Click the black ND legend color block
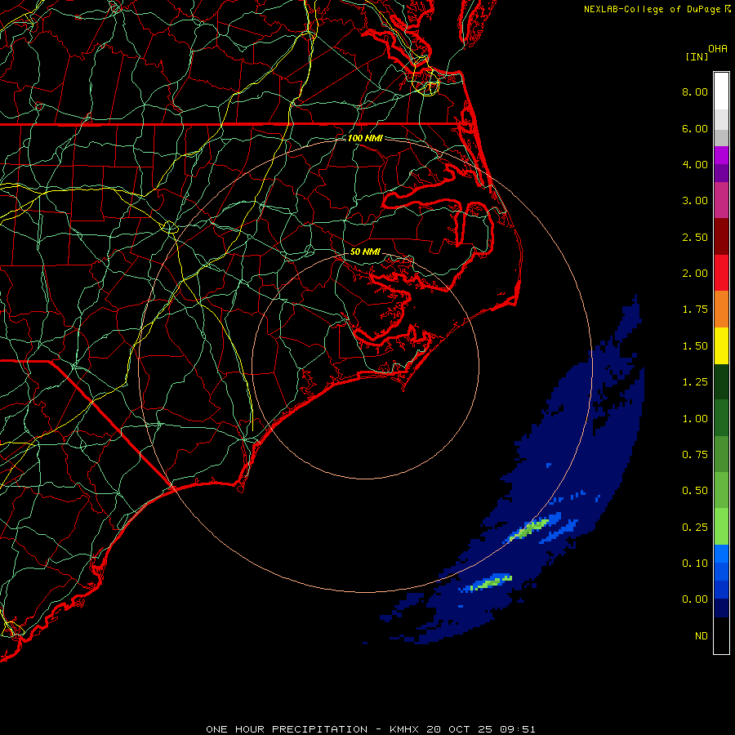The image size is (735, 735). click(x=721, y=635)
